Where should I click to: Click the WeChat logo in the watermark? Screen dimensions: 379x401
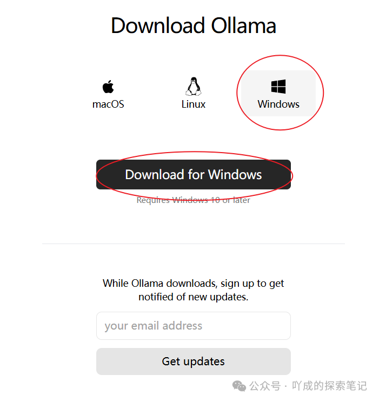239,386
